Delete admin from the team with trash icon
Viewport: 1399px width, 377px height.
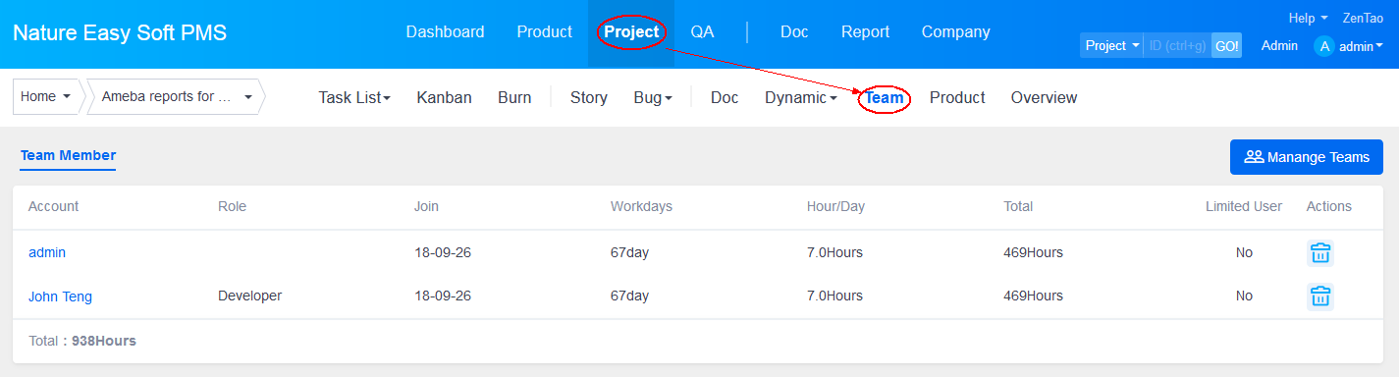pyautogui.click(x=1320, y=252)
